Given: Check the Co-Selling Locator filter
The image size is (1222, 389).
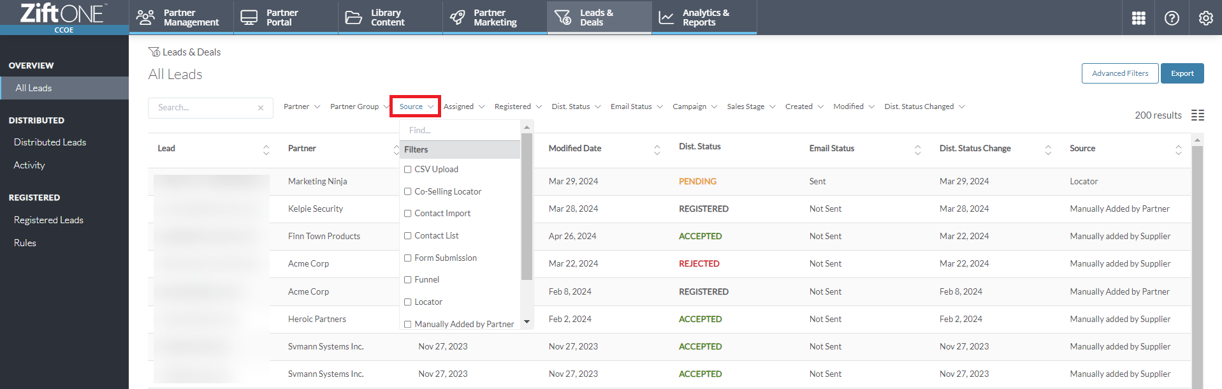Looking at the screenshot, I should (x=408, y=191).
